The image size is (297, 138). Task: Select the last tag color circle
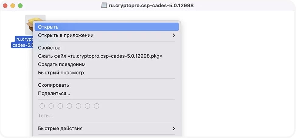pos(96,106)
